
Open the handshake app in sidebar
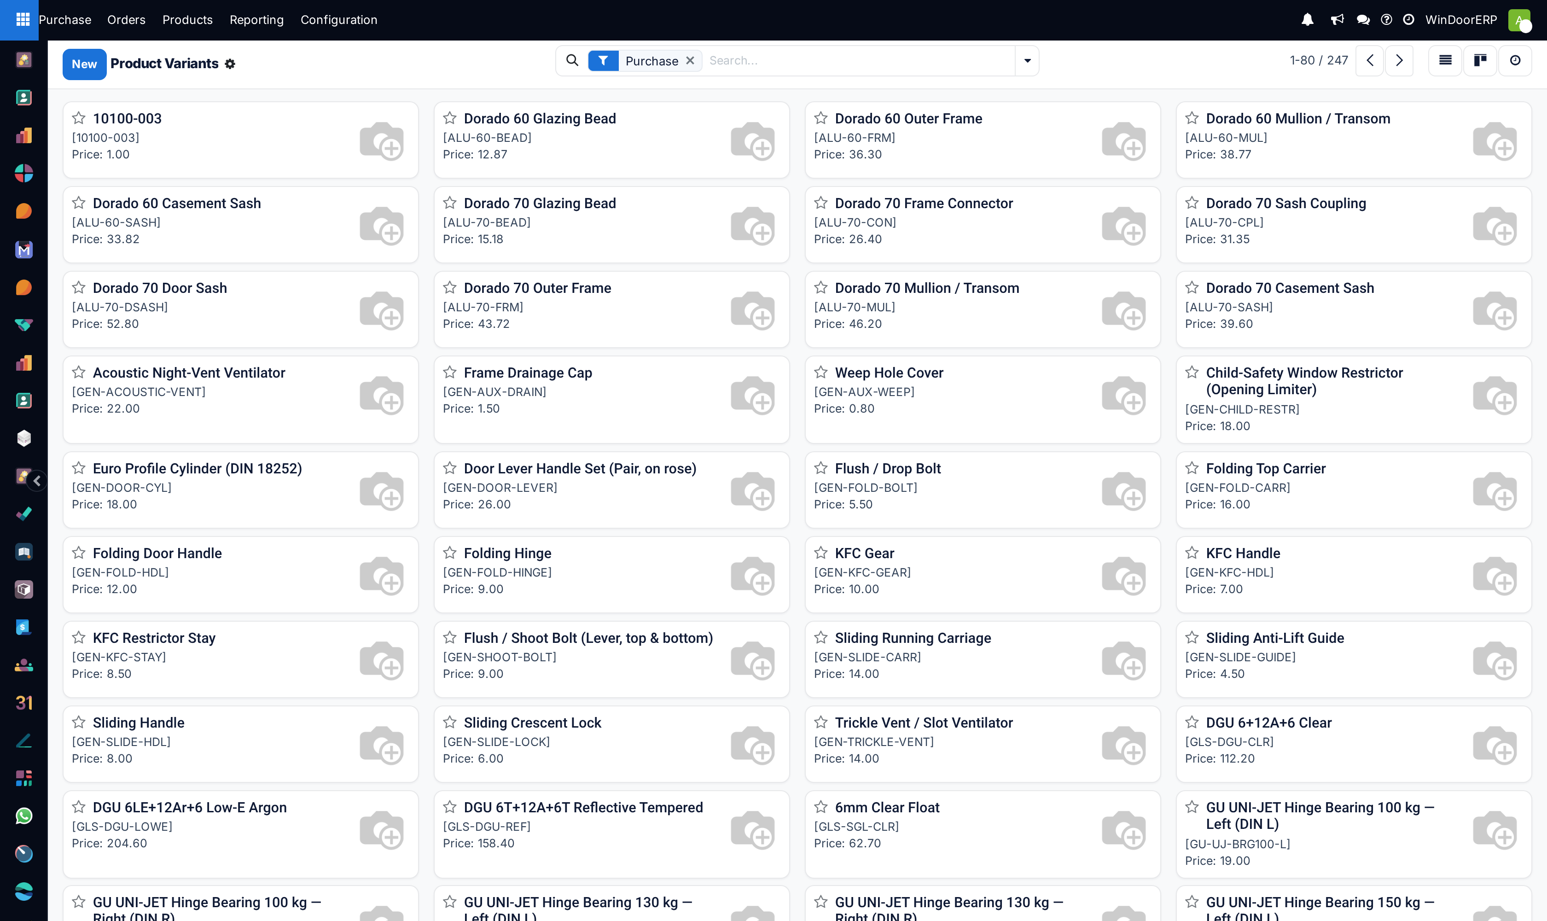[x=23, y=325]
